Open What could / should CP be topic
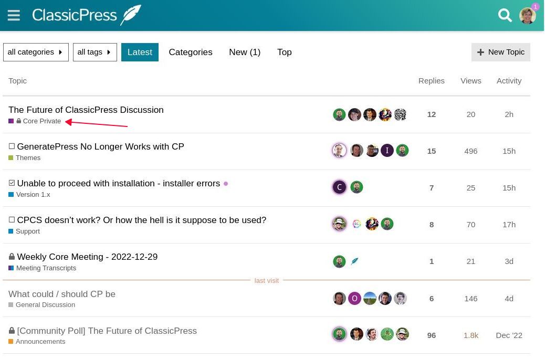Viewport: 545px width, 359px height. click(62, 294)
